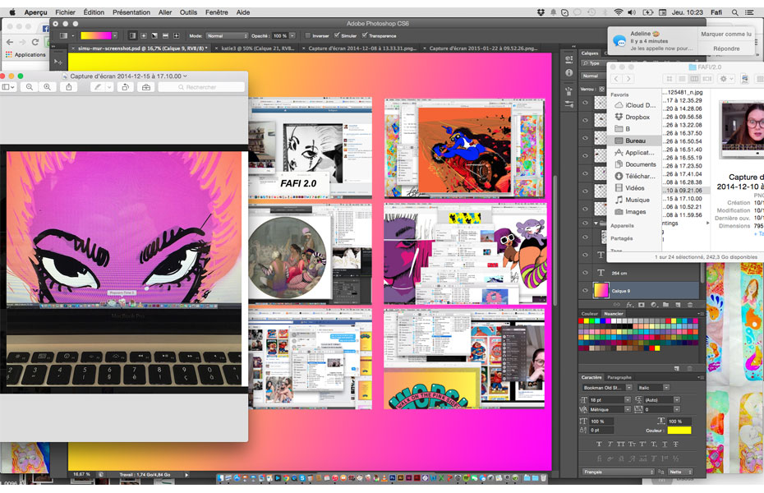
Task: Toggle the Transparence checkbox
Action: pyautogui.click(x=364, y=35)
